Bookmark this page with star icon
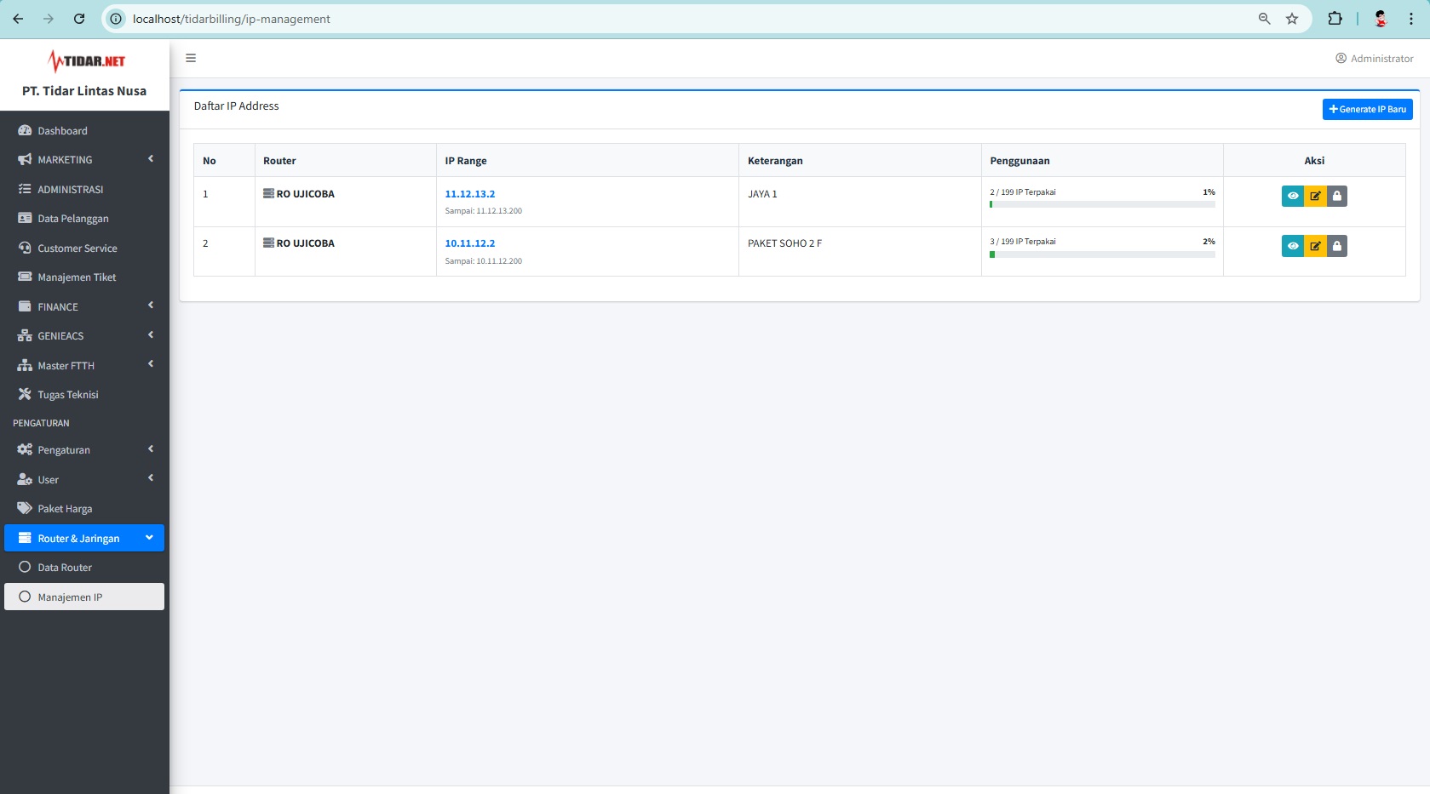The height and width of the screenshot is (794, 1430). coord(1292,19)
